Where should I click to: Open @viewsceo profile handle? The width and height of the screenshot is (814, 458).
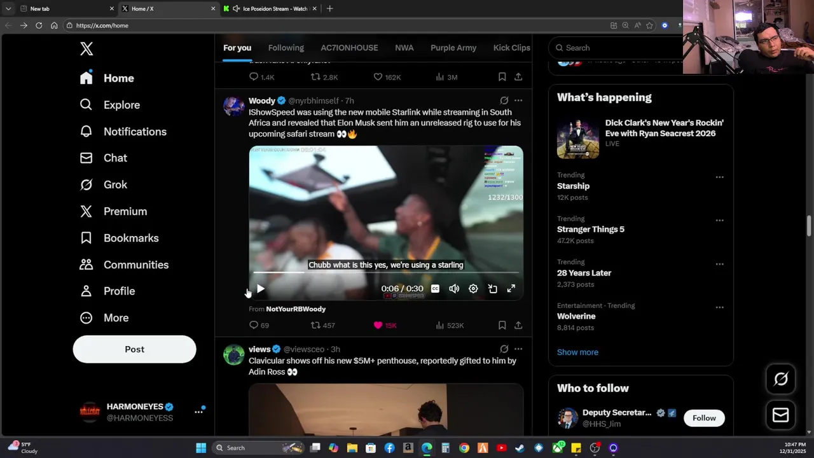304,349
